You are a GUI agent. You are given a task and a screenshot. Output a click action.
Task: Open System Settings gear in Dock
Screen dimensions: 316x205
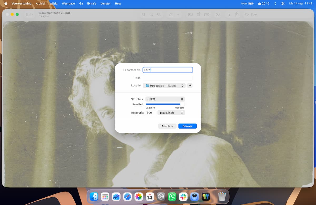coord(161,197)
